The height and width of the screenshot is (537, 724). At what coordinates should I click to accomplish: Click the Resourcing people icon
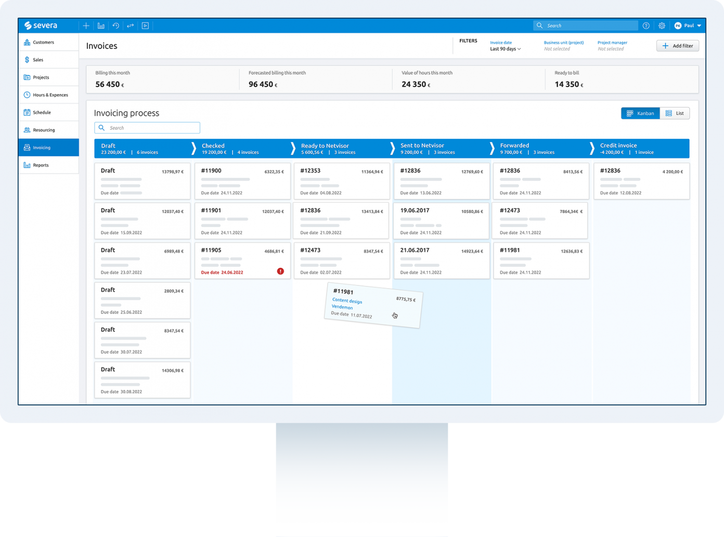(27, 130)
